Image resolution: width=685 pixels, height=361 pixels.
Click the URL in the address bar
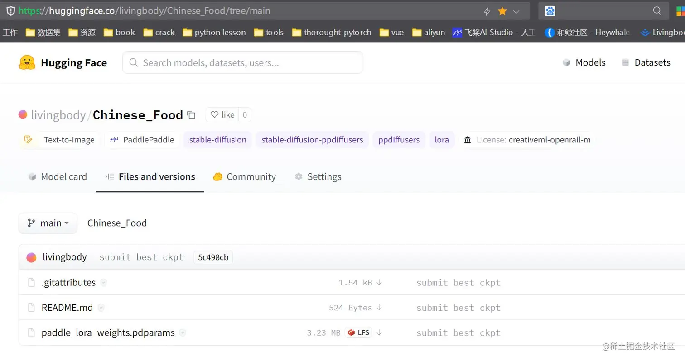[x=145, y=11]
